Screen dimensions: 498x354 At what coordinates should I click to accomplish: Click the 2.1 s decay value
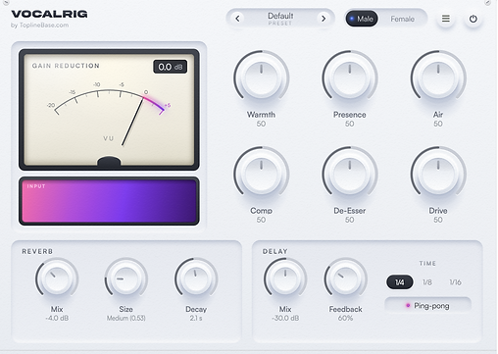tap(196, 318)
